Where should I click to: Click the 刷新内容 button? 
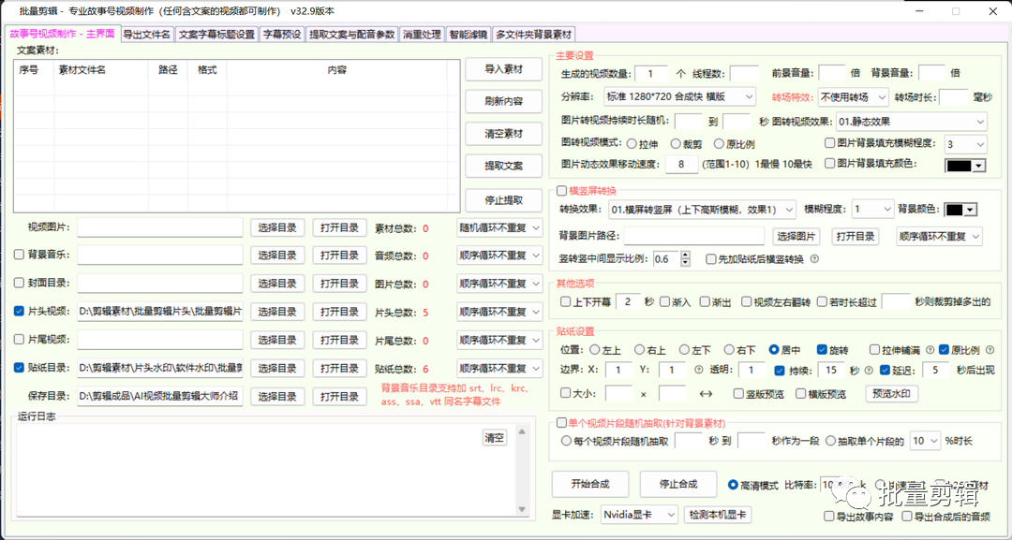[x=504, y=102]
